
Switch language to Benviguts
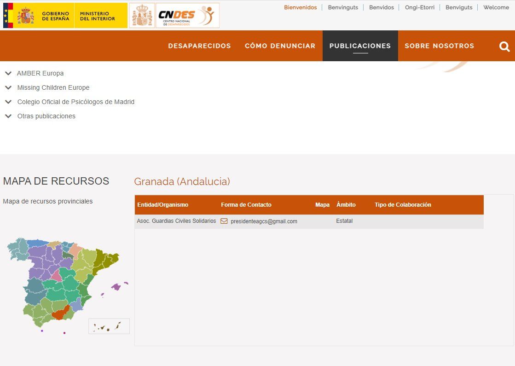tap(459, 7)
